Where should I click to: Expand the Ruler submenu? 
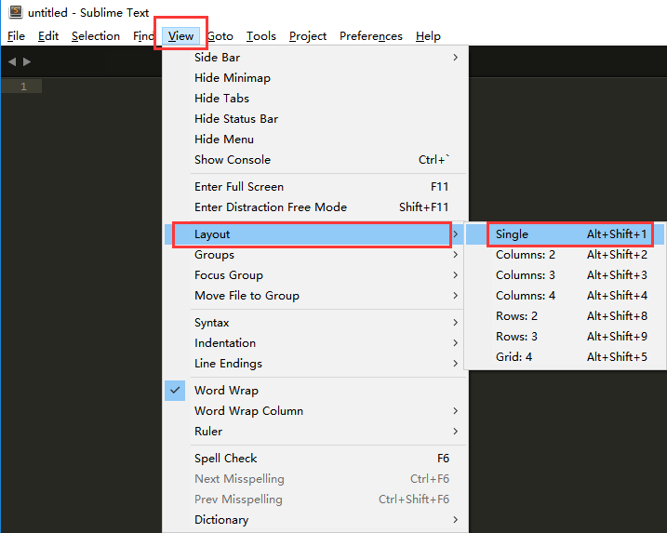click(x=315, y=432)
